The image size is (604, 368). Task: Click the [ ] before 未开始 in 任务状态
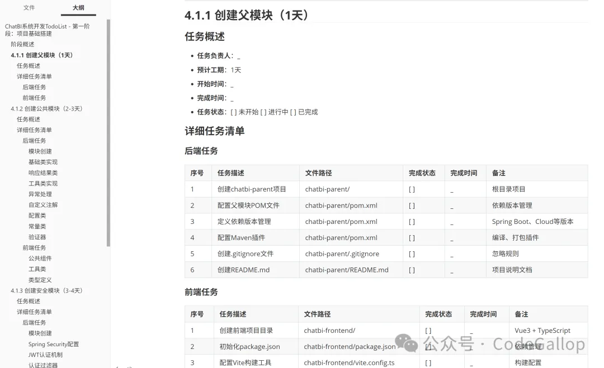click(x=233, y=112)
